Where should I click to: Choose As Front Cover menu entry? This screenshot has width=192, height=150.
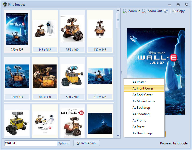[x=144, y=88]
